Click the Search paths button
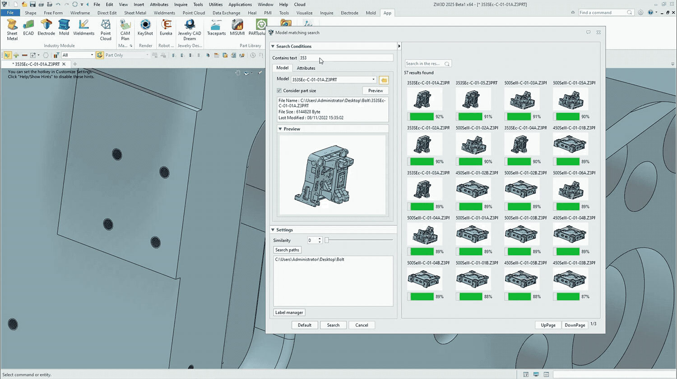Image resolution: width=677 pixels, height=379 pixels. click(x=287, y=250)
